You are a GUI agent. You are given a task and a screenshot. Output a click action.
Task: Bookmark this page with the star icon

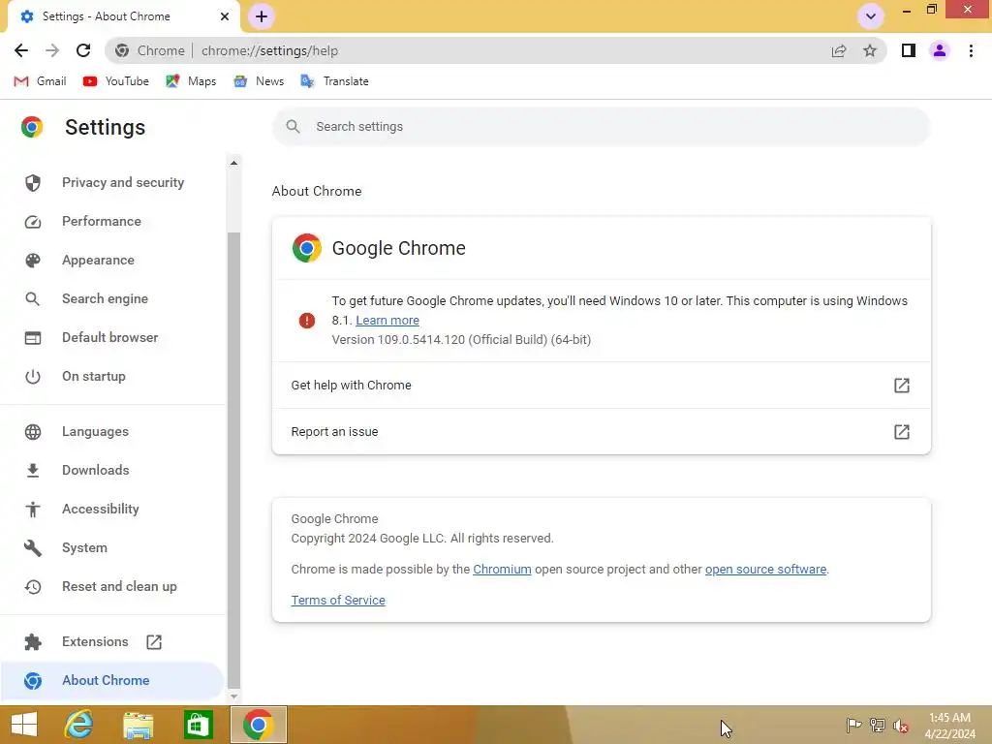(x=870, y=50)
